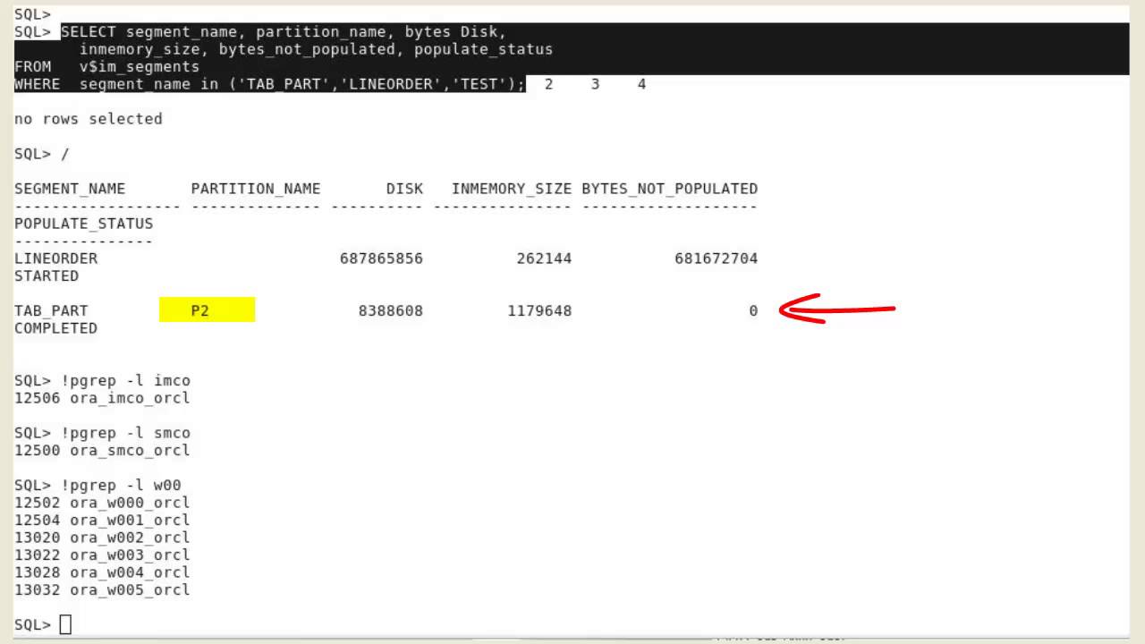Screen dimensions: 1145x644
Task: Select the 13028 ora_w004_orcl line
Action: 102,572
